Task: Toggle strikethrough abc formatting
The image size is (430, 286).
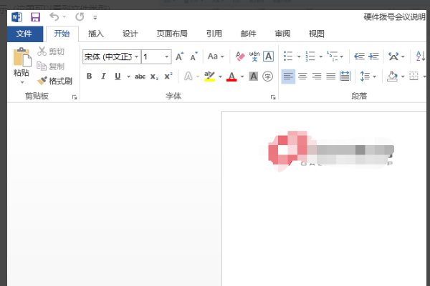Action: point(140,77)
